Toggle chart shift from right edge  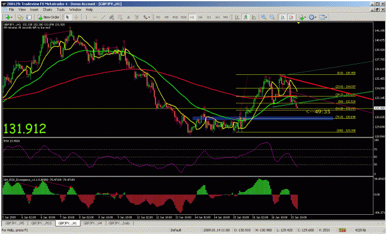point(291,17)
